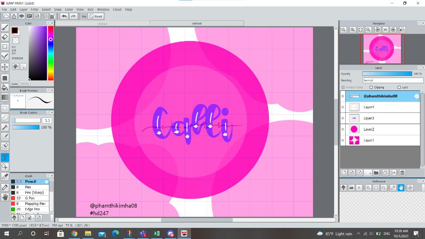Select the G Pen brush
425x239 pixels.
30,198
